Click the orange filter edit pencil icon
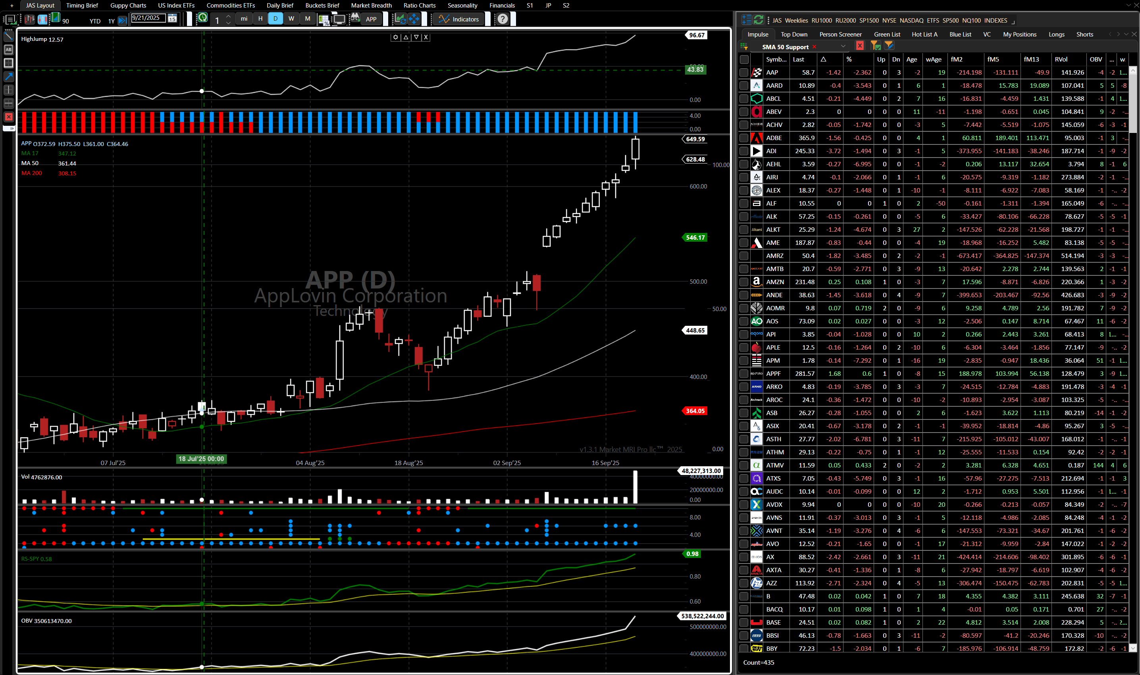This screenshot has width=1140, height=675. click(889, 46)
